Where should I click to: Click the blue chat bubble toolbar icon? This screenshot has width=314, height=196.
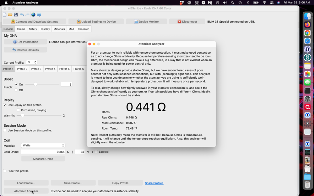(39, 15)
